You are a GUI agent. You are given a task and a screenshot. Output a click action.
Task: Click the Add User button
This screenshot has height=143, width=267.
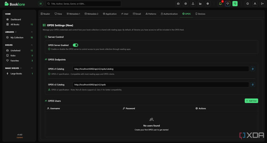point(251,101)
